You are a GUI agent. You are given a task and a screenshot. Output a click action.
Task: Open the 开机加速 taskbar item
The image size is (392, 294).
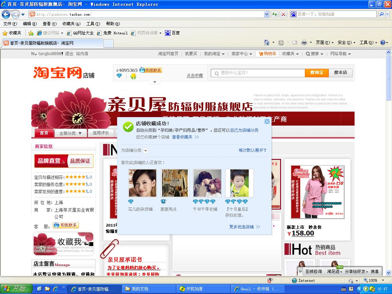203,289
